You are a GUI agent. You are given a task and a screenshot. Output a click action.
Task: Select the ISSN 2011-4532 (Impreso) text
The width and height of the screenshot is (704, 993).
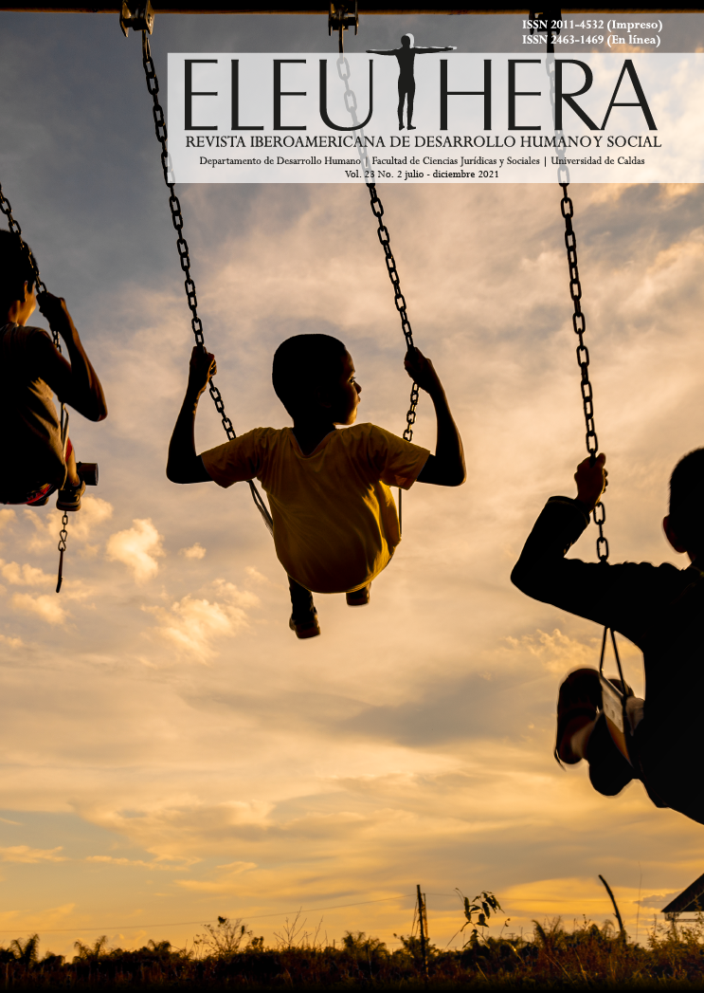coord(591,25)
